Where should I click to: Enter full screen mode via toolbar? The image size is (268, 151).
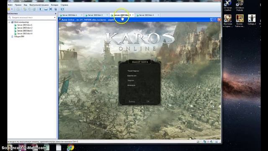[x=51, y=9]
